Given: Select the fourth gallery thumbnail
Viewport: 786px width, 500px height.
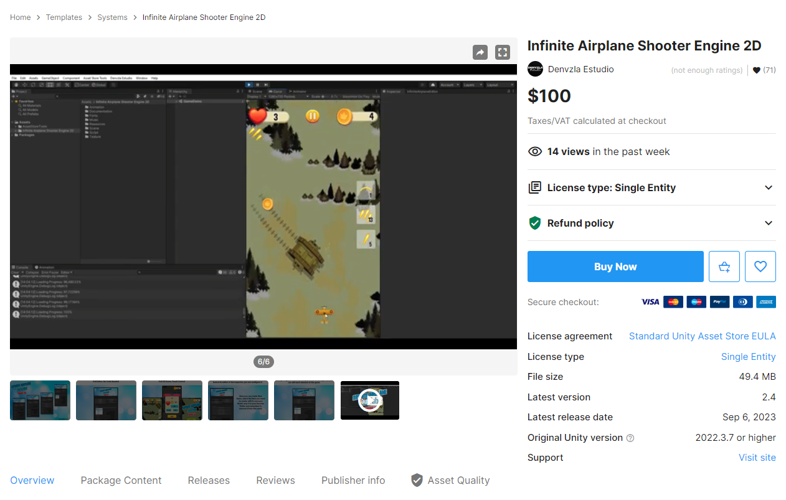Looking at the screenshot, I should tap(238, 400).
